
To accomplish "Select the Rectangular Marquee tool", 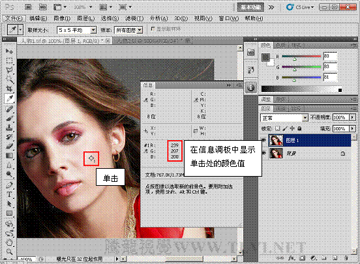I will pos(9,61).
